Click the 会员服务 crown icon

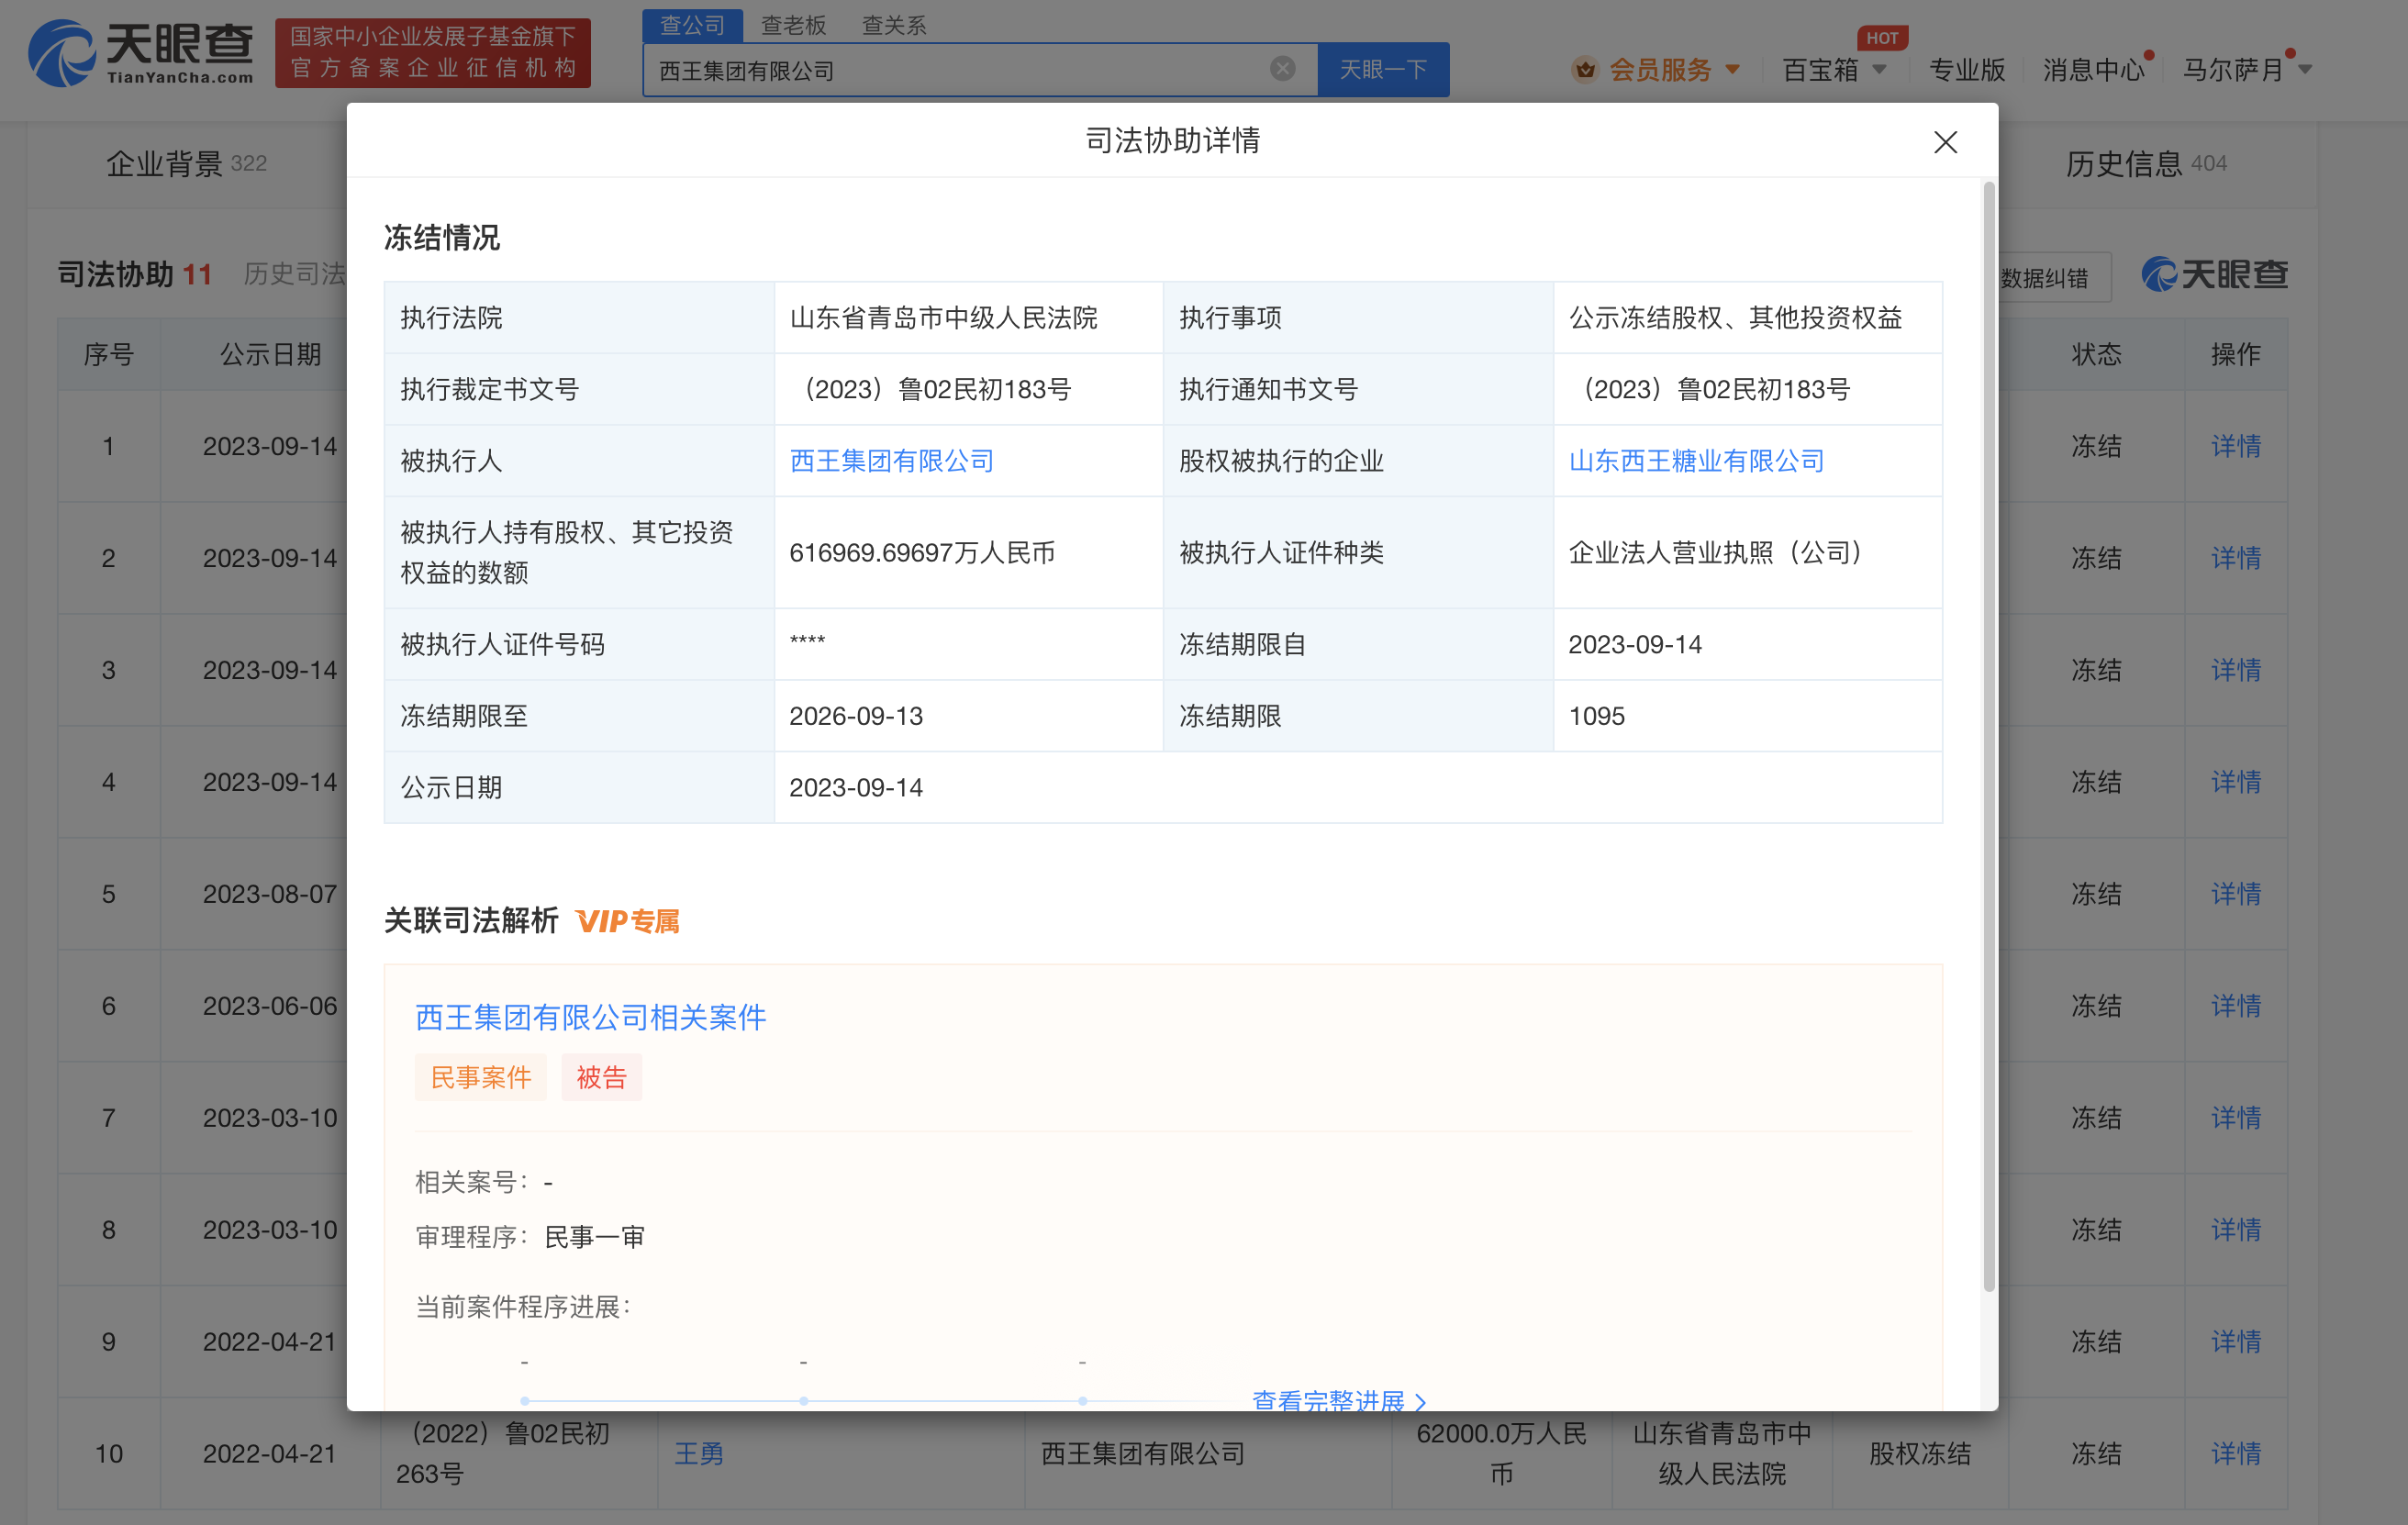tap(1584, 69)
